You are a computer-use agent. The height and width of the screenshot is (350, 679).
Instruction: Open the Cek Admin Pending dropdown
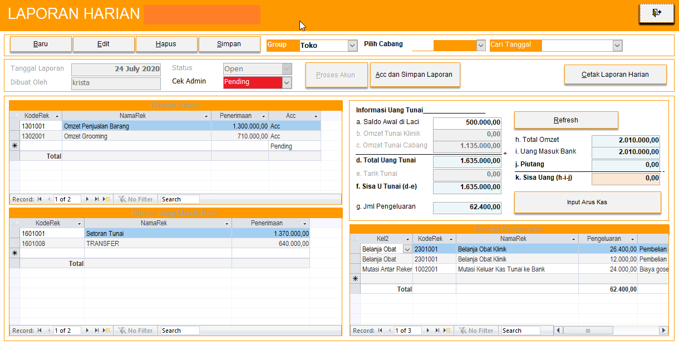pyautogui.click(x=287, y=82)
